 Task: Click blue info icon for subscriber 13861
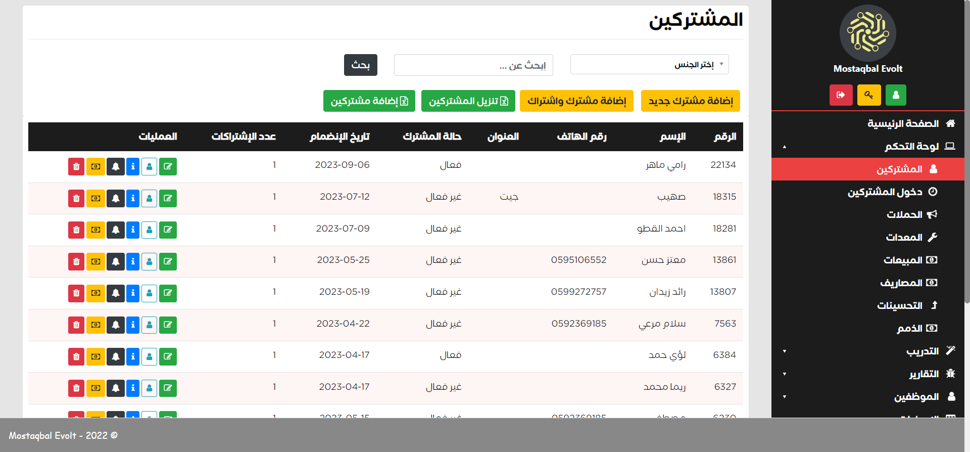133,261
